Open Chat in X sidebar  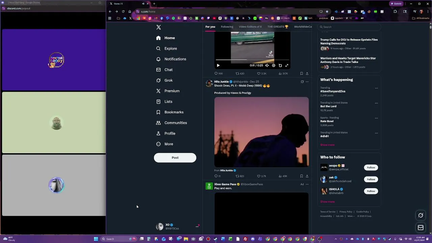165,70
